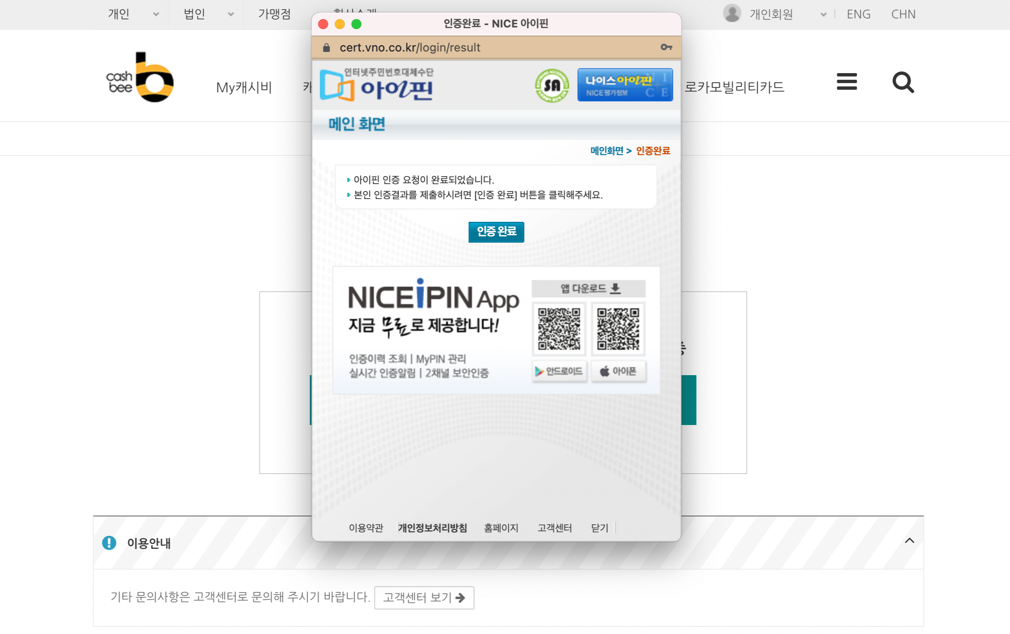This screenshot has width=1010, height=634.
Task: Open 고객센터 link in popup footer
Action: (554, 528)
